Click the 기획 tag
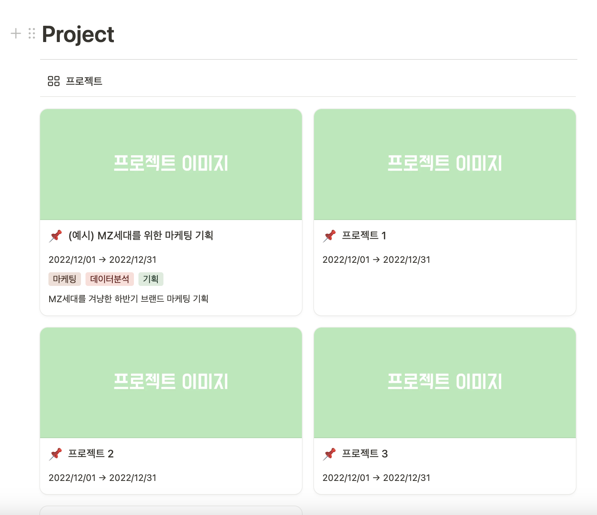 click(x=151, y=279)
